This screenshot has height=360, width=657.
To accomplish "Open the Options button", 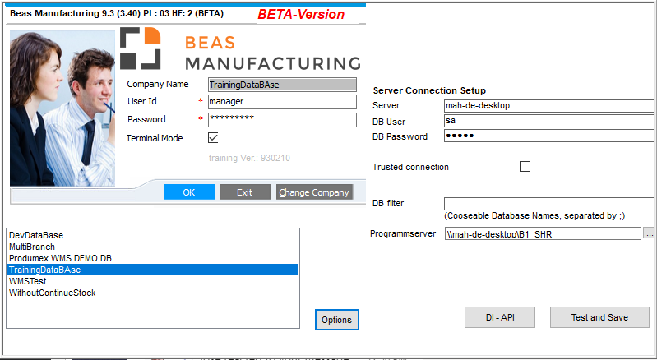I will click(x=336, y=320).
